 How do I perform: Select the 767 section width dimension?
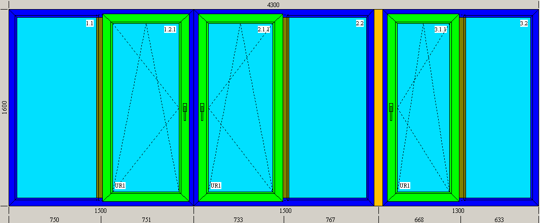(330, 220)
